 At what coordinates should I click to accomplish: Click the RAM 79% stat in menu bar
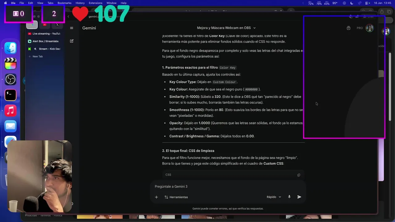click(x=319, y=3)
